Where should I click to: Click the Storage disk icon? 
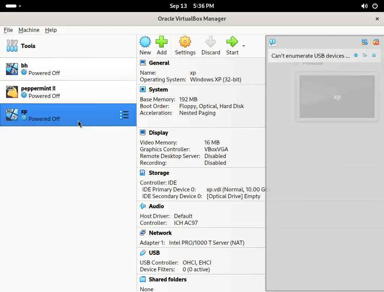click(x=143, y=173)
